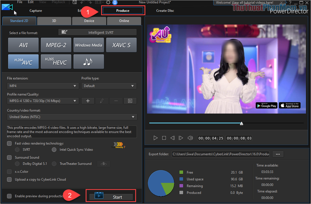Click the save disk icon in toolbar
Image resolution: width=311 pixels, height=204 pixels.
[x=75, y=2]
